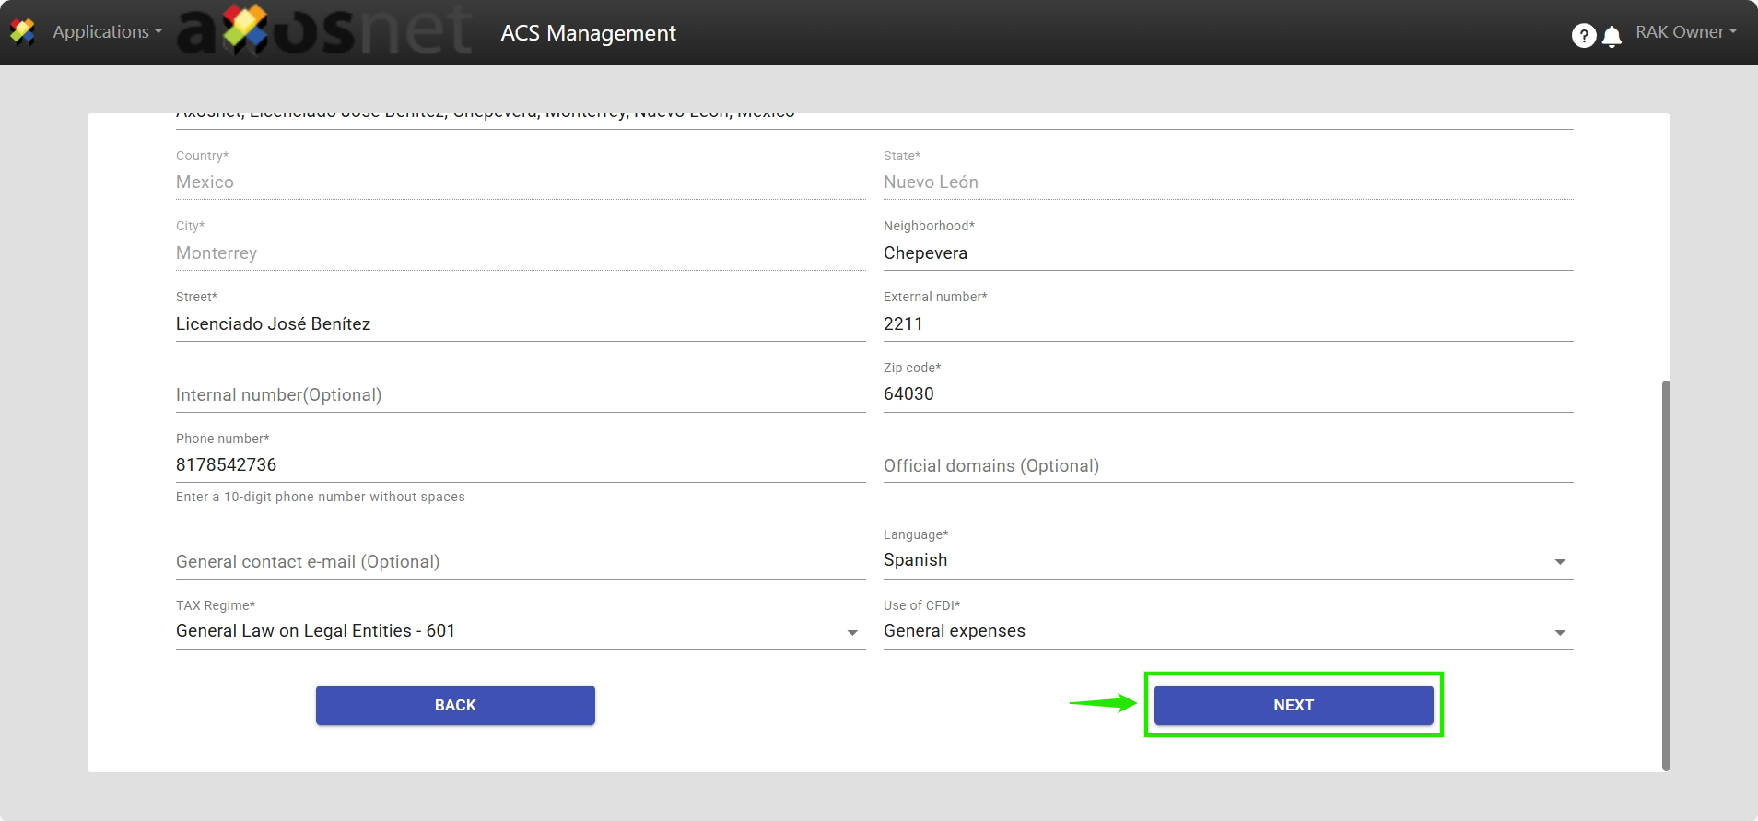Open the RAK Owner user menu
This screenshot has width=1758, height=821.
coord(1685,32)
